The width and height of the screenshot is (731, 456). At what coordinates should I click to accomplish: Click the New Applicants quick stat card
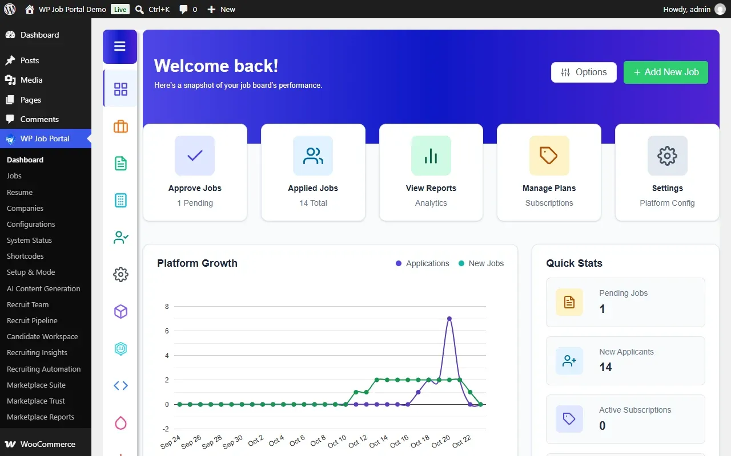[625, 361]
